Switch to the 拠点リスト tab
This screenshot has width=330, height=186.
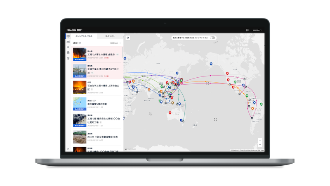tap(110, 37)
